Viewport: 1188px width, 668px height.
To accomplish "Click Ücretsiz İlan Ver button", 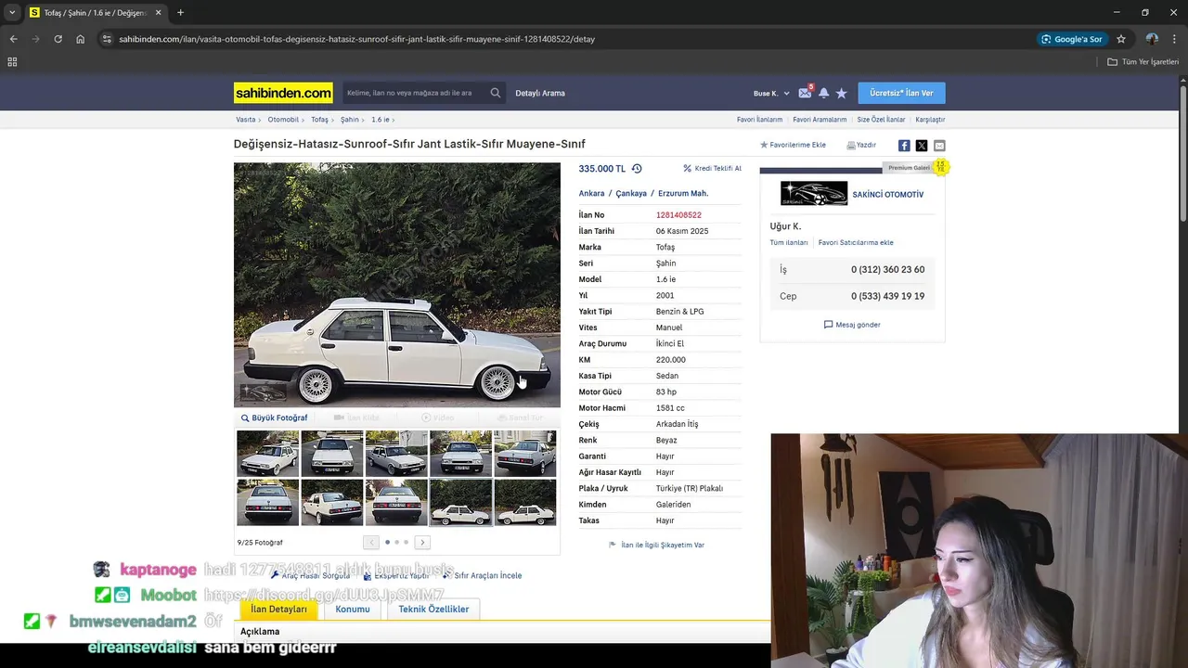I will [901, 93].
